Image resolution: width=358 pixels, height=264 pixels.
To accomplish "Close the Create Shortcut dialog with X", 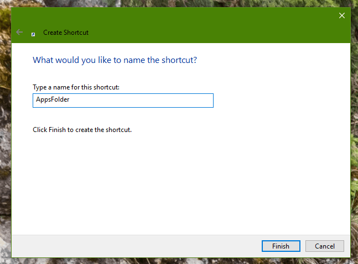I will tap(341, 15).
